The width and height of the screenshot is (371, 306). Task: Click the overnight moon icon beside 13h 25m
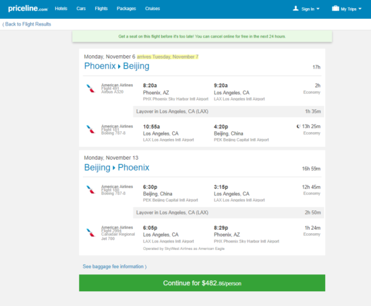tap(299, 126)
